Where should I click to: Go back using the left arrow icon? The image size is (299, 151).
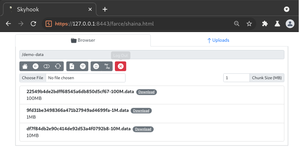[x=35, y=66]
